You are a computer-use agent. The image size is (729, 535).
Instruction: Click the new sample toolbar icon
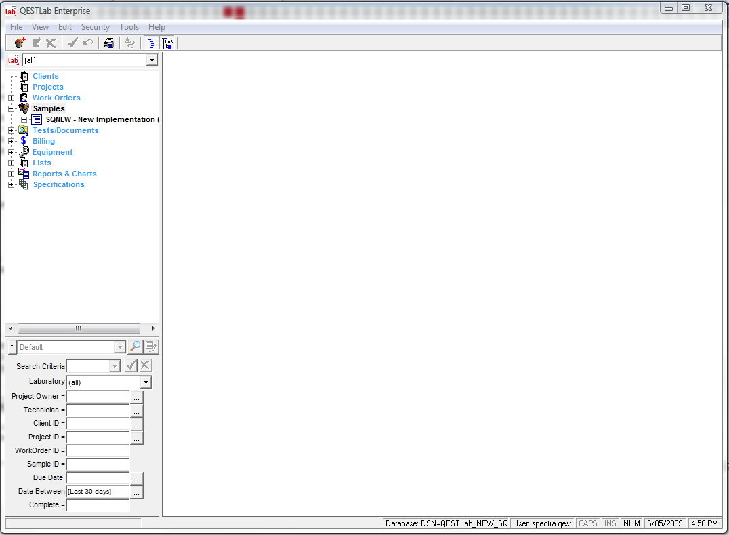click(x=20, y=43)
